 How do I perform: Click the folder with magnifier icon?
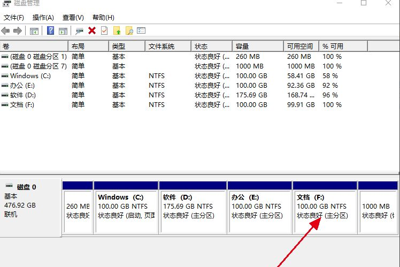click(129, 31)
